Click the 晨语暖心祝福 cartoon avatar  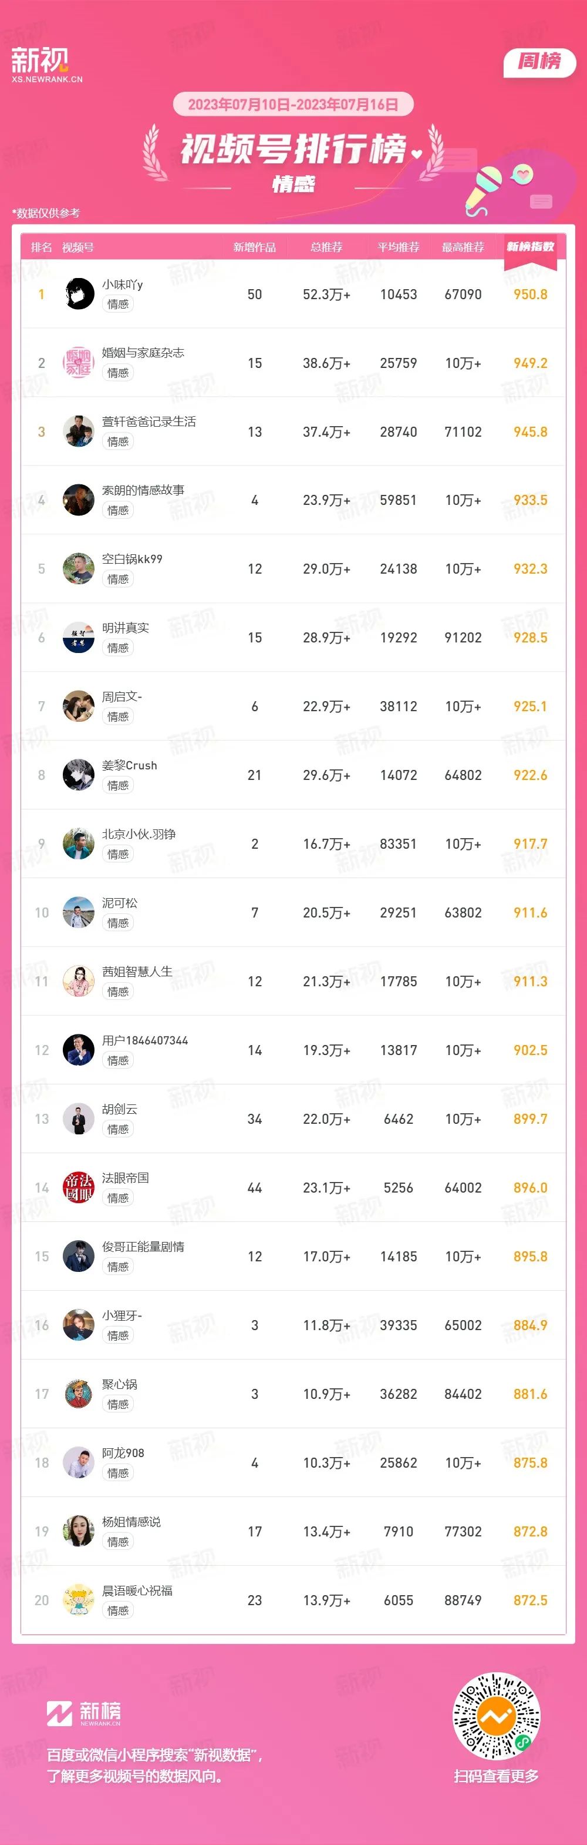coord(79,1600)
